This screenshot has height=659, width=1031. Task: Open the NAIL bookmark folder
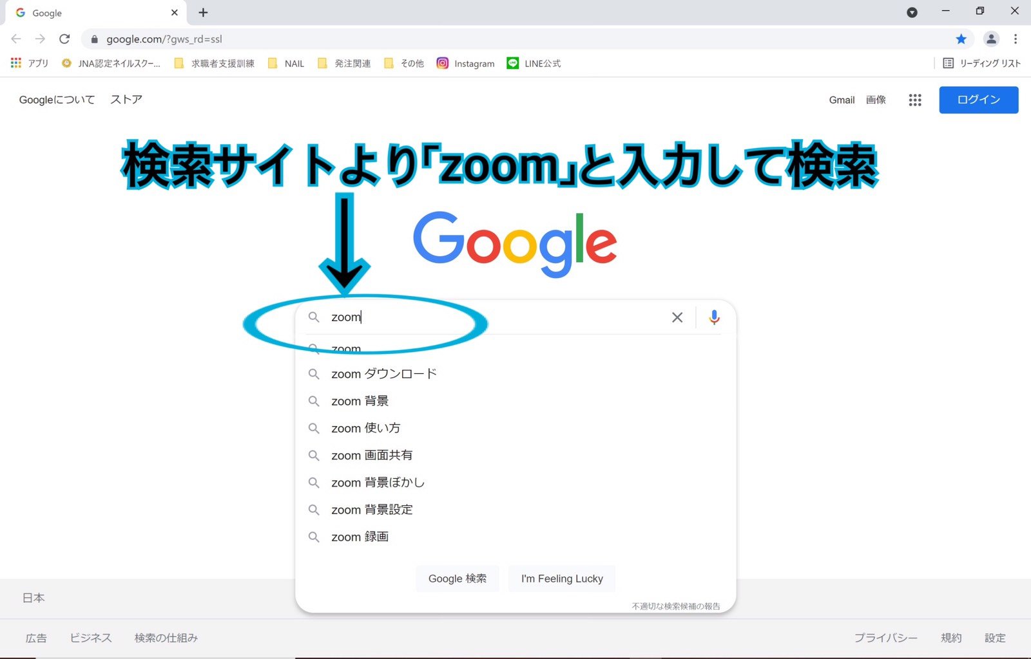click(285, 63)
